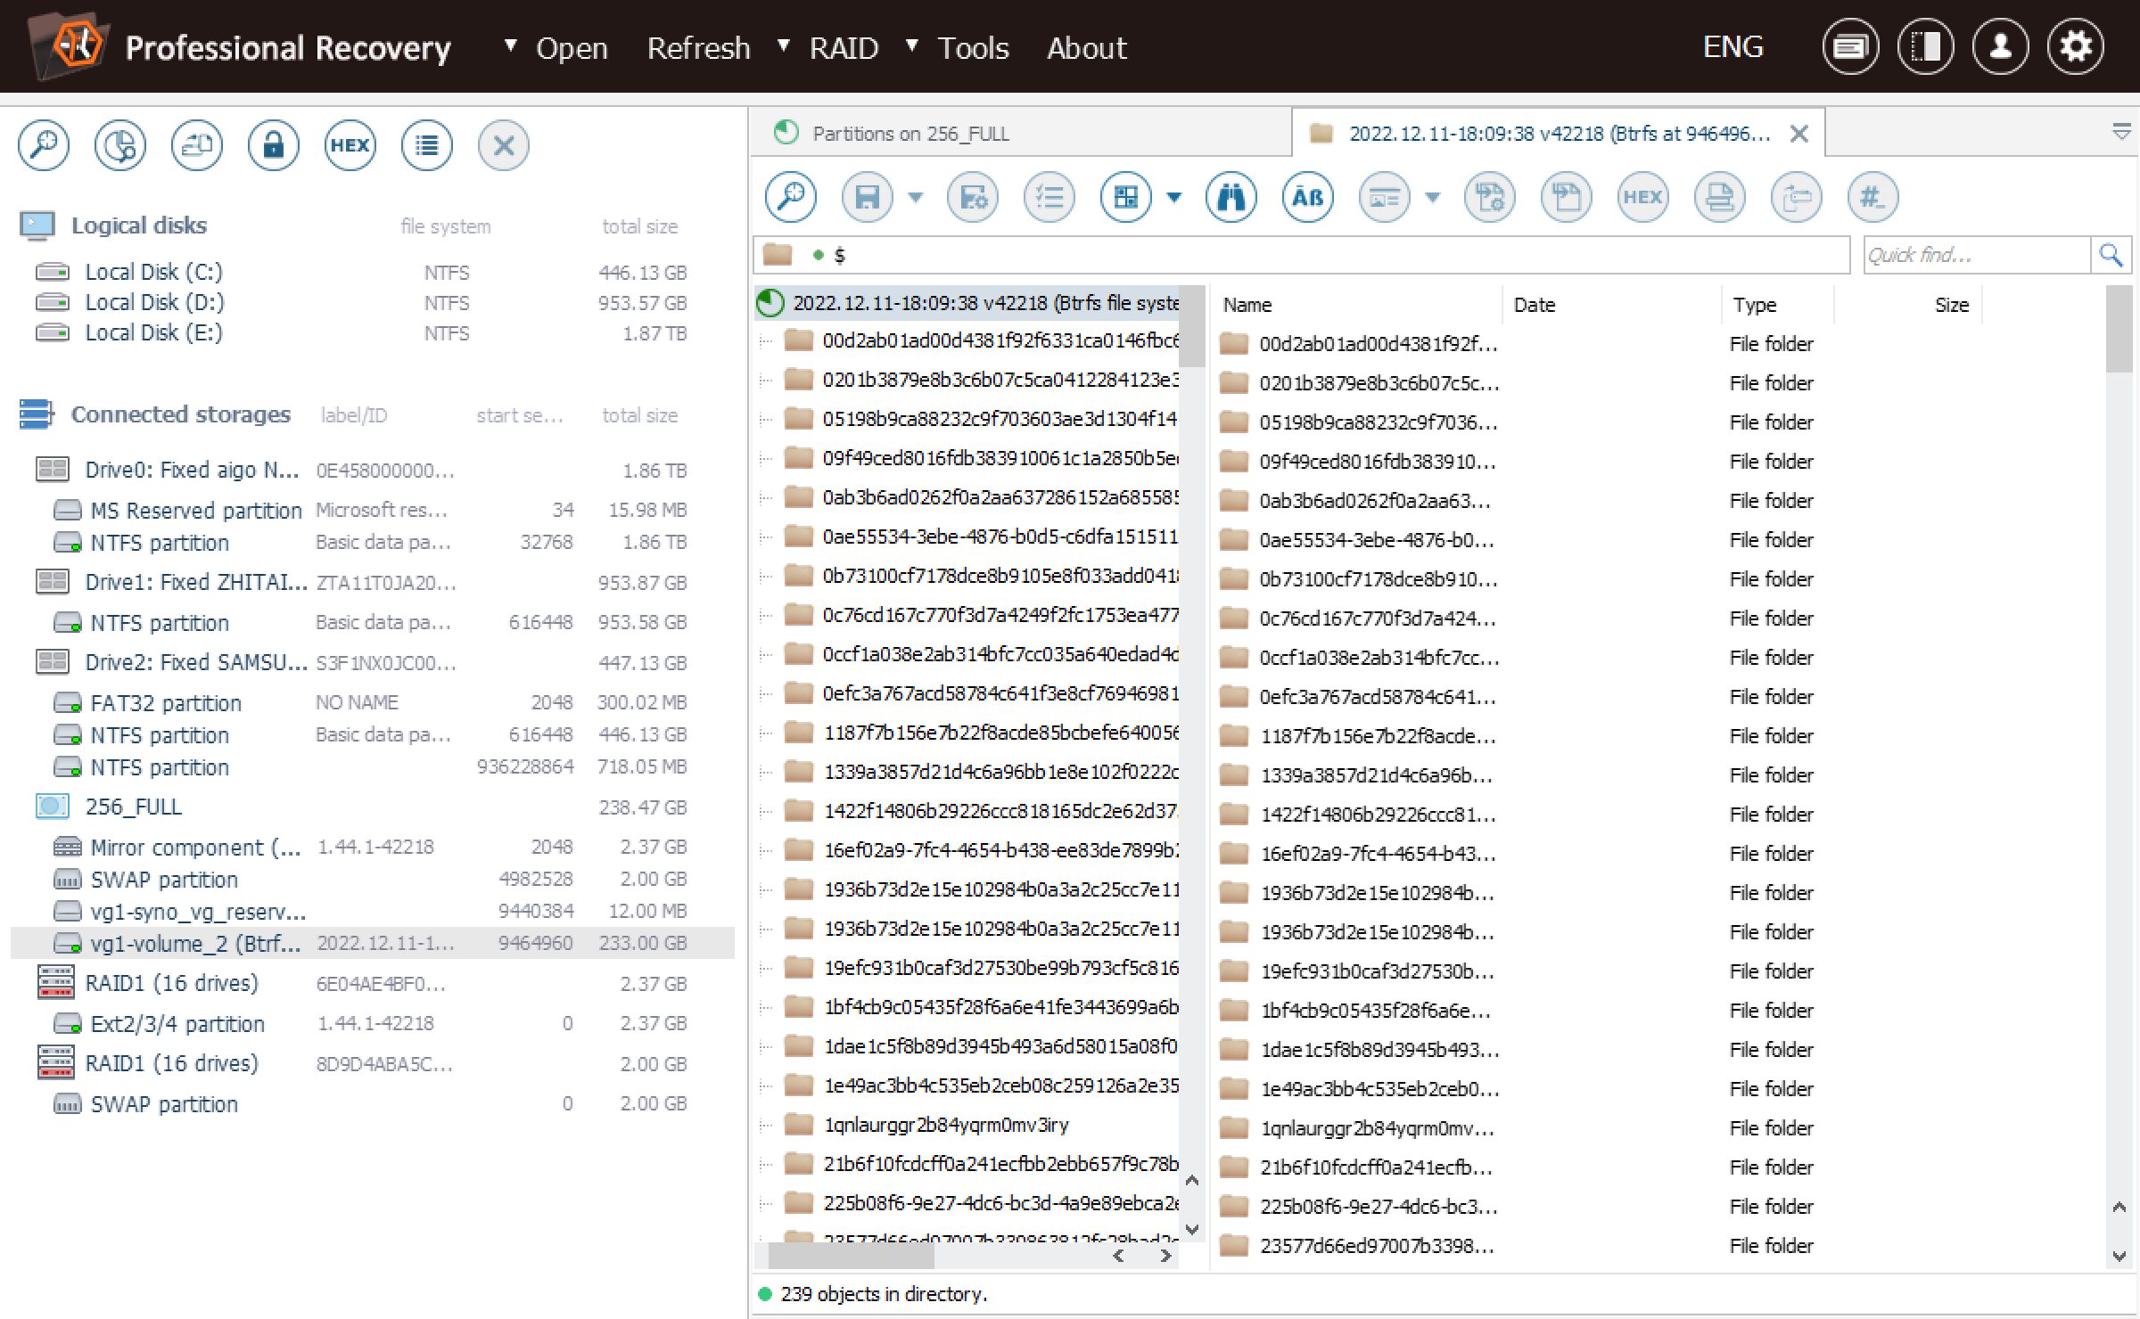Screen dimensions: 2140x1319
Task: Sort by Date column header
Action: [1612, 305]
